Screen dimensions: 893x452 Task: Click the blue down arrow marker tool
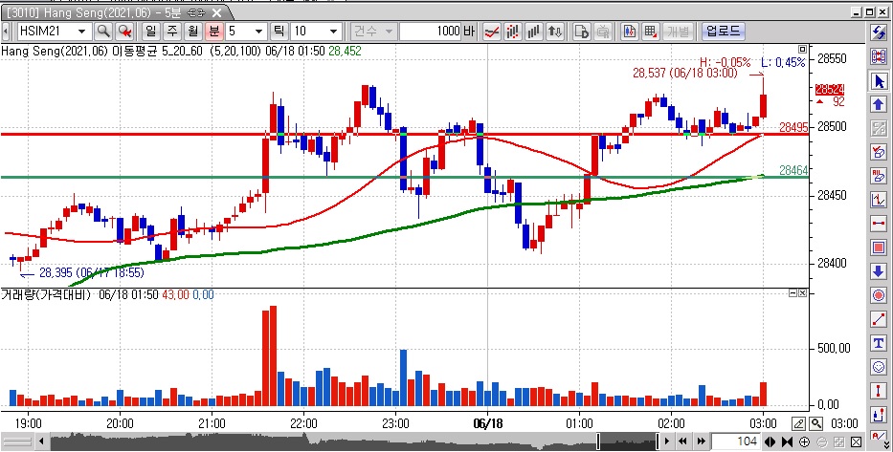coord(878,271)
